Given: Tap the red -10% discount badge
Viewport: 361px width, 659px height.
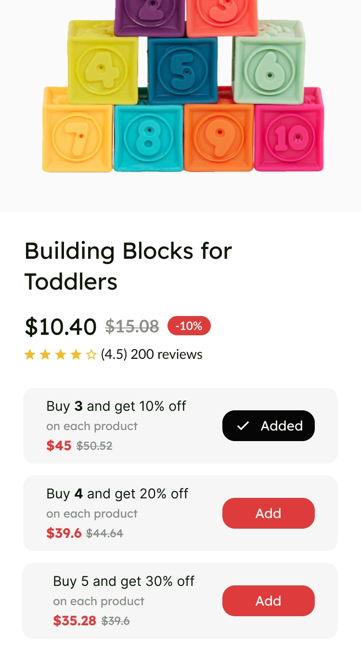Looking at the screenshot, I should click(x=189, y=326).
